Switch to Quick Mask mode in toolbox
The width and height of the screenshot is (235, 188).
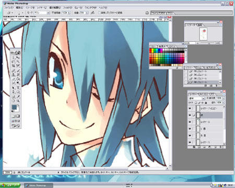tap(18, 116)
